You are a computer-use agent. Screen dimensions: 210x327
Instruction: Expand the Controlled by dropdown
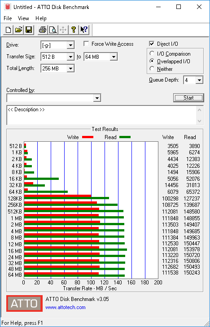97,98
